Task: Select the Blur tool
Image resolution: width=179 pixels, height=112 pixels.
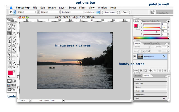Action: [x=9, y=50]
